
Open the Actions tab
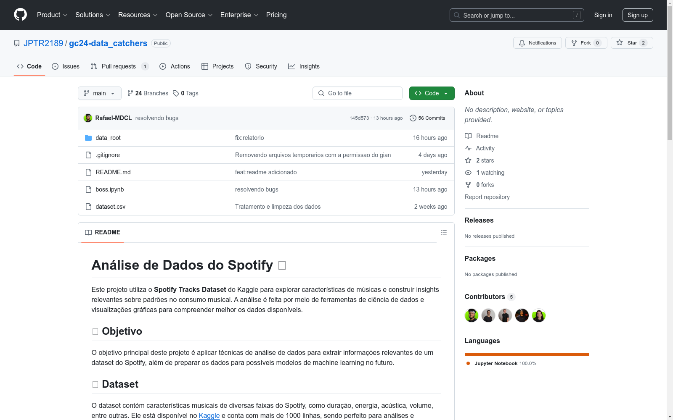click(x=175, y=66)
